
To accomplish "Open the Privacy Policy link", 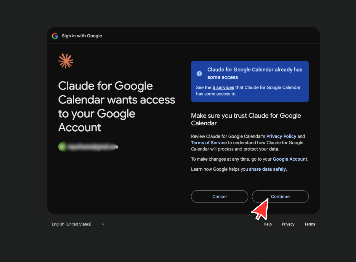I will tap(281, 136).
